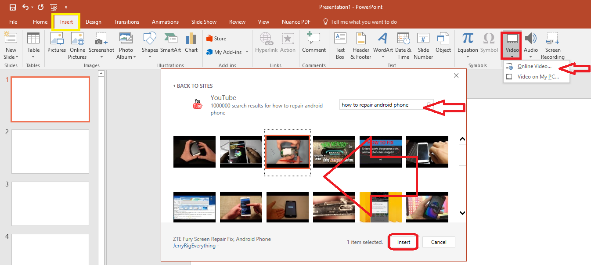Insert a Text Box

[x=340, y=46]
